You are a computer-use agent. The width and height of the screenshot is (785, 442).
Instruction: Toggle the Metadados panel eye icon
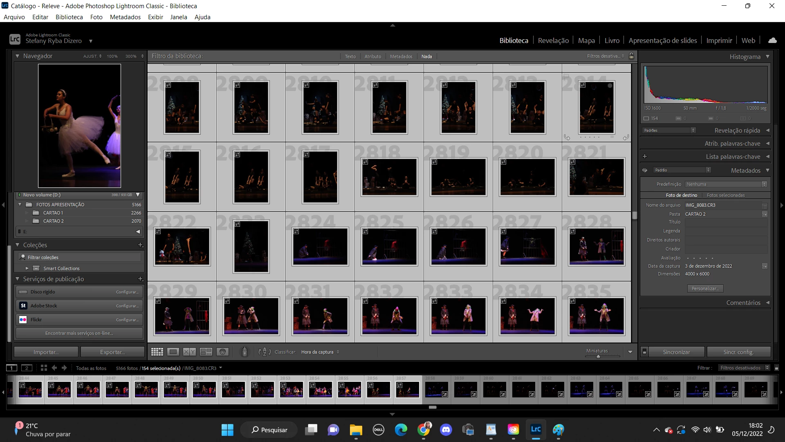tap(645, 170)
